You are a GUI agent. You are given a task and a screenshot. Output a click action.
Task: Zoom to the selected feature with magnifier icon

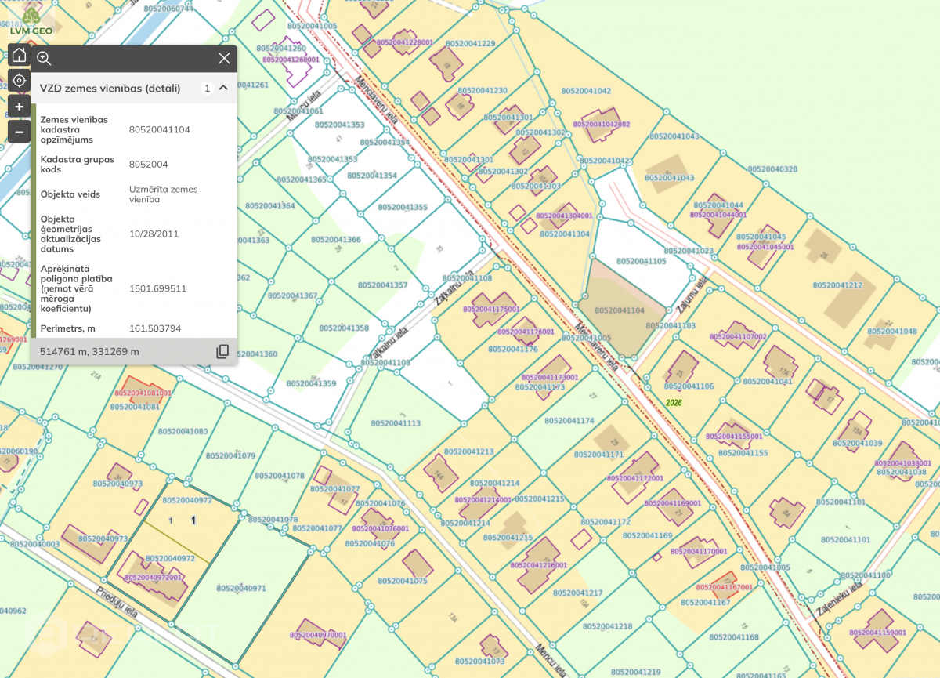[x=44, y=59]
